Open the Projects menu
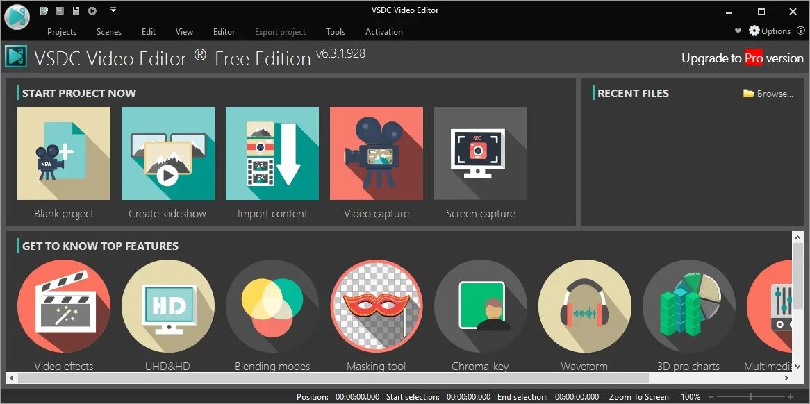 click(x=61, y=31)
